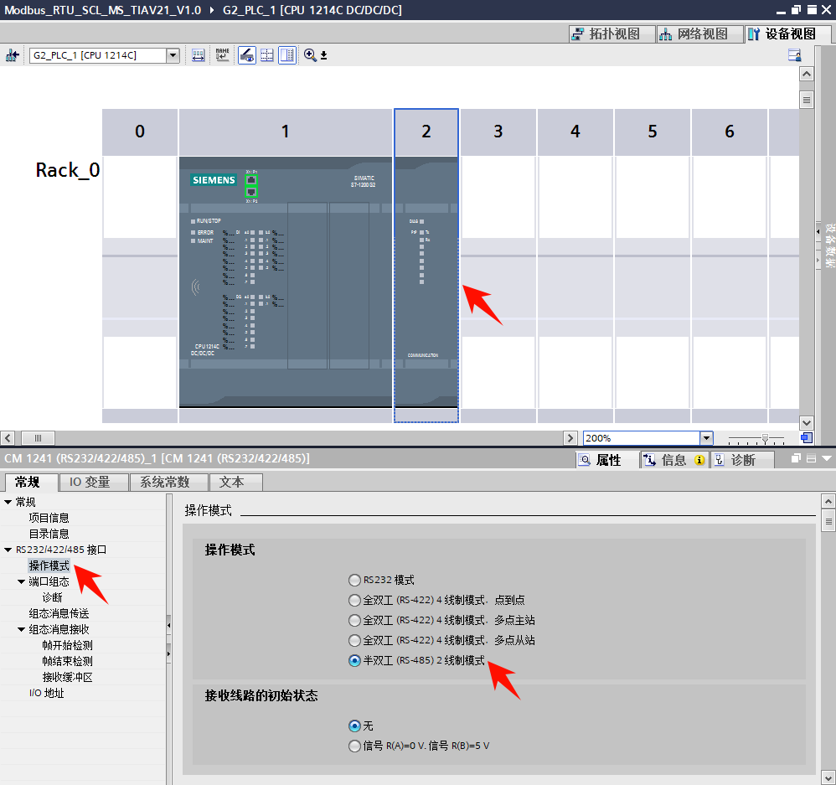Screen dimensions: 836x785
Task: Click the overview navigation icon below device view
Action: point(807,438)
